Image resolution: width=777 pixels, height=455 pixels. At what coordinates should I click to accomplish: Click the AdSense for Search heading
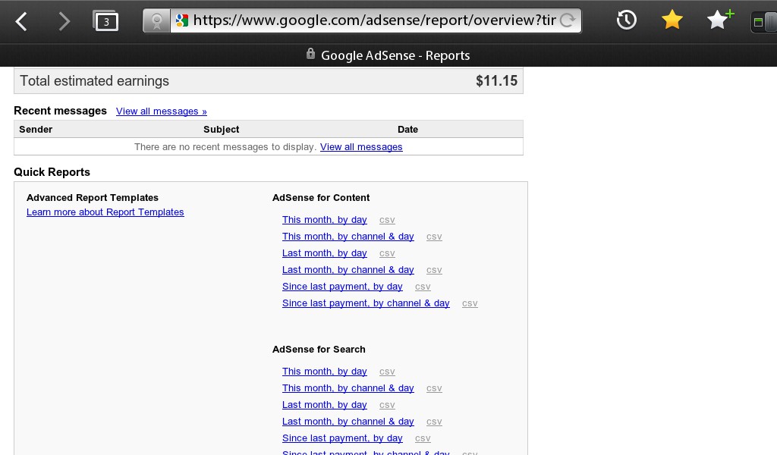[x=319, y=349]
